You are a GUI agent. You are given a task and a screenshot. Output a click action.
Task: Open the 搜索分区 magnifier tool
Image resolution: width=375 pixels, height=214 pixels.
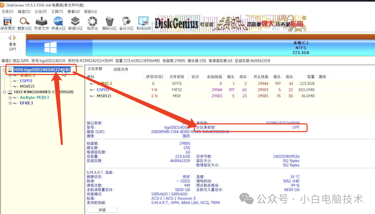[24, 24]
